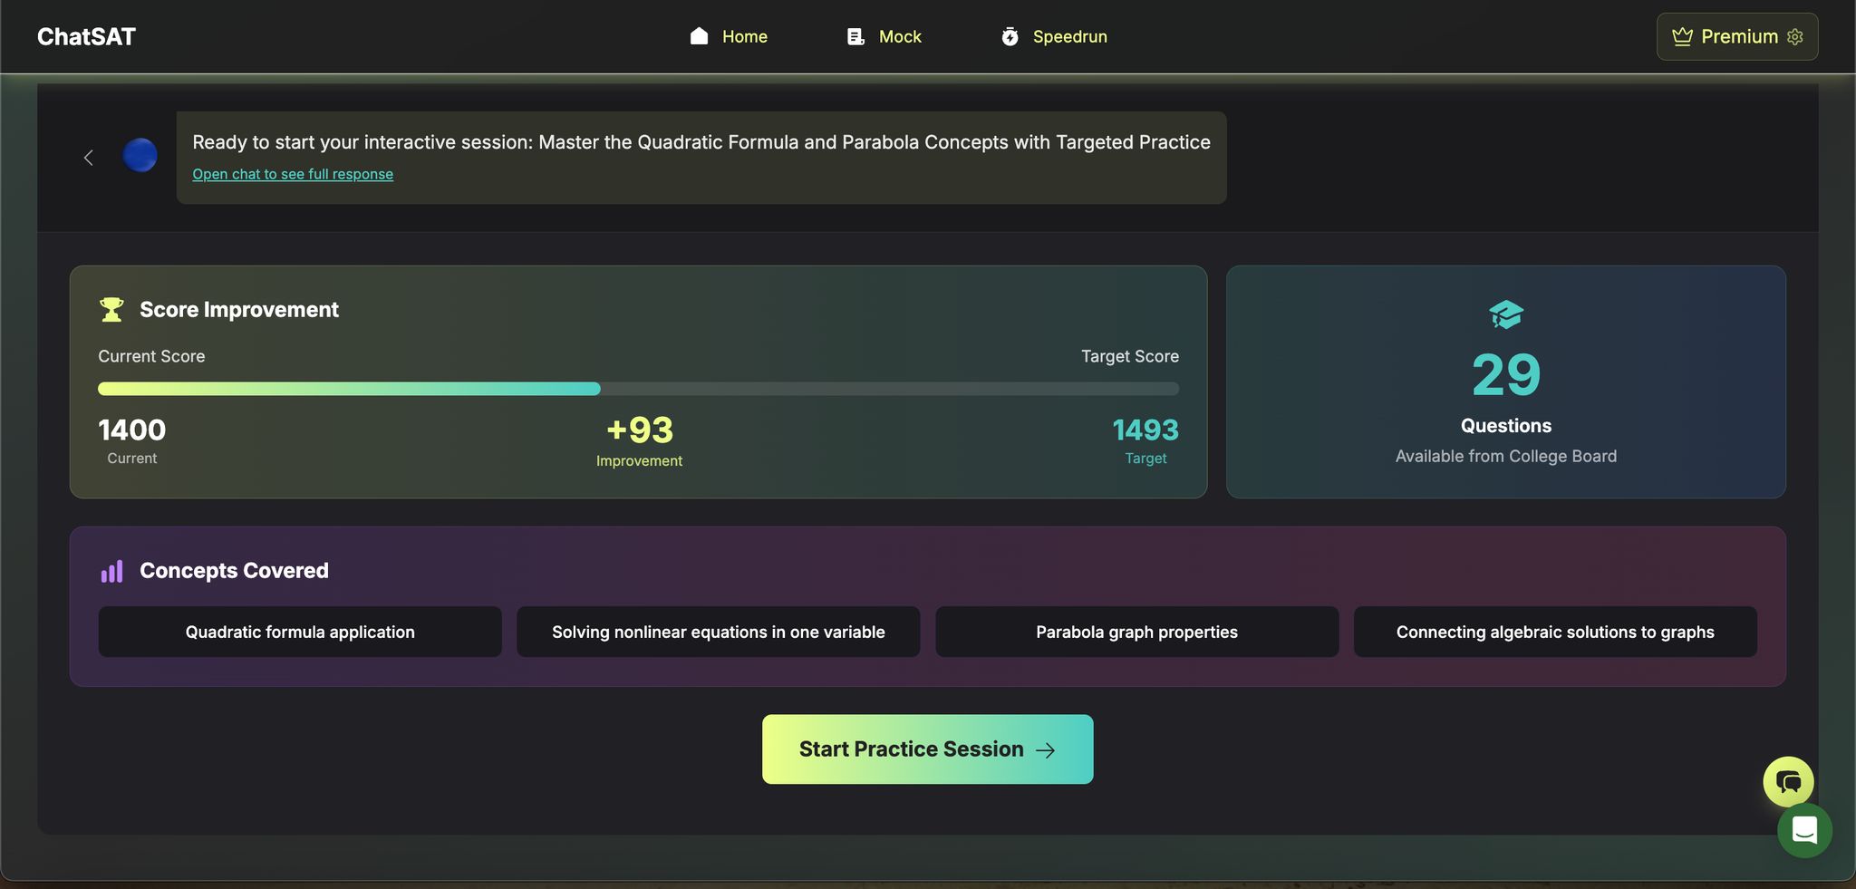Screen dimensions: 1856x889
Task: Click the score improvement progress bar
Action: pyautogui.click(x=638, y=389)
